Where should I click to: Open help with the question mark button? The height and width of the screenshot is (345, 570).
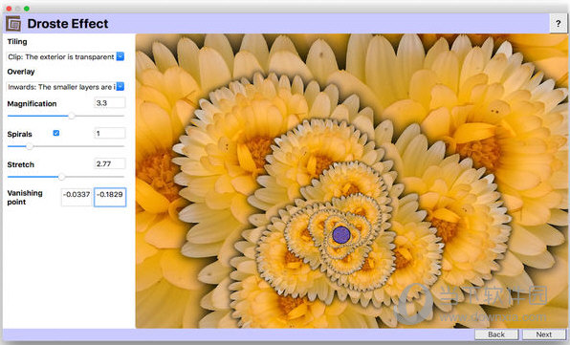[558, 24]
